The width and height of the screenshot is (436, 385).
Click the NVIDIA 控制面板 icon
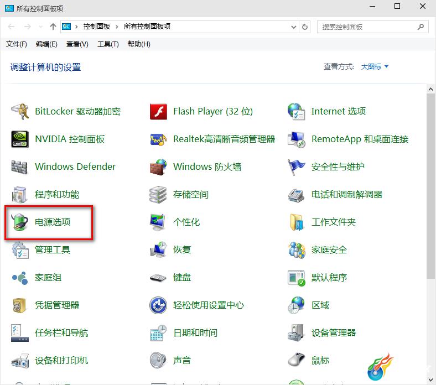(x=20, y=139)
